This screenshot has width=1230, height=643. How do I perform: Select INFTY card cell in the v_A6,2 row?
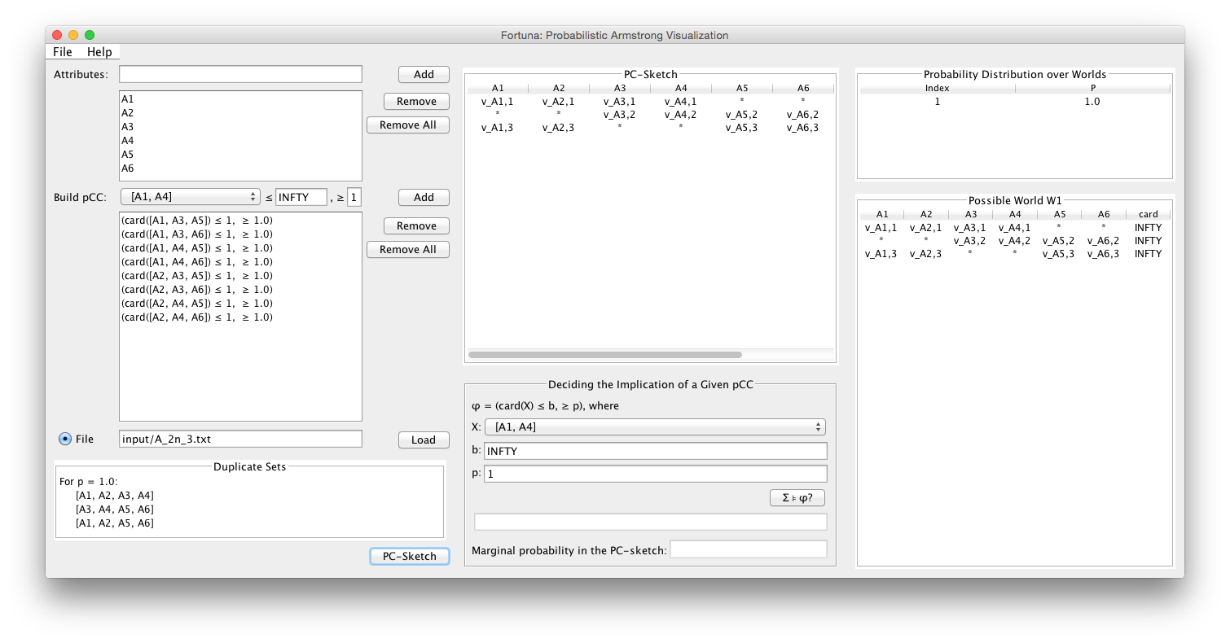pyautogui.click(x=1148, y=240)
